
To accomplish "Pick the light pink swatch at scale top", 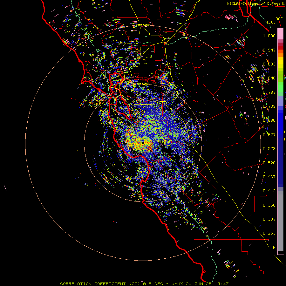I will [281, 34].
